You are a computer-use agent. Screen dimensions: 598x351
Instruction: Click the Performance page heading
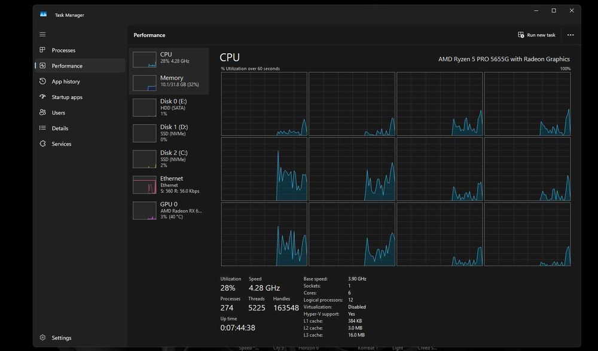coord(149,35)
